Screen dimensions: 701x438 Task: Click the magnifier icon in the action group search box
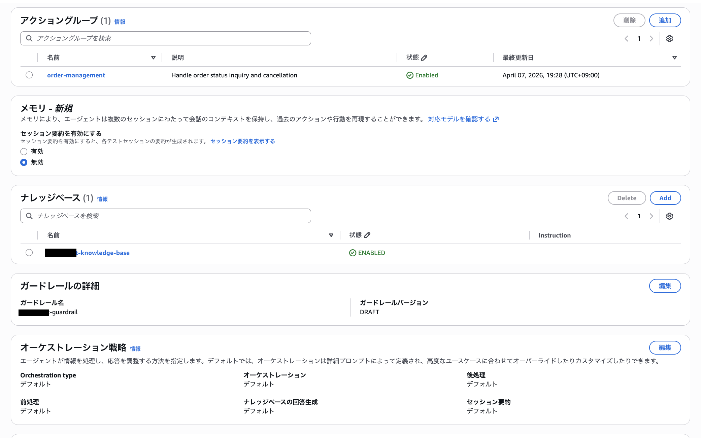[x=29, y=38]
